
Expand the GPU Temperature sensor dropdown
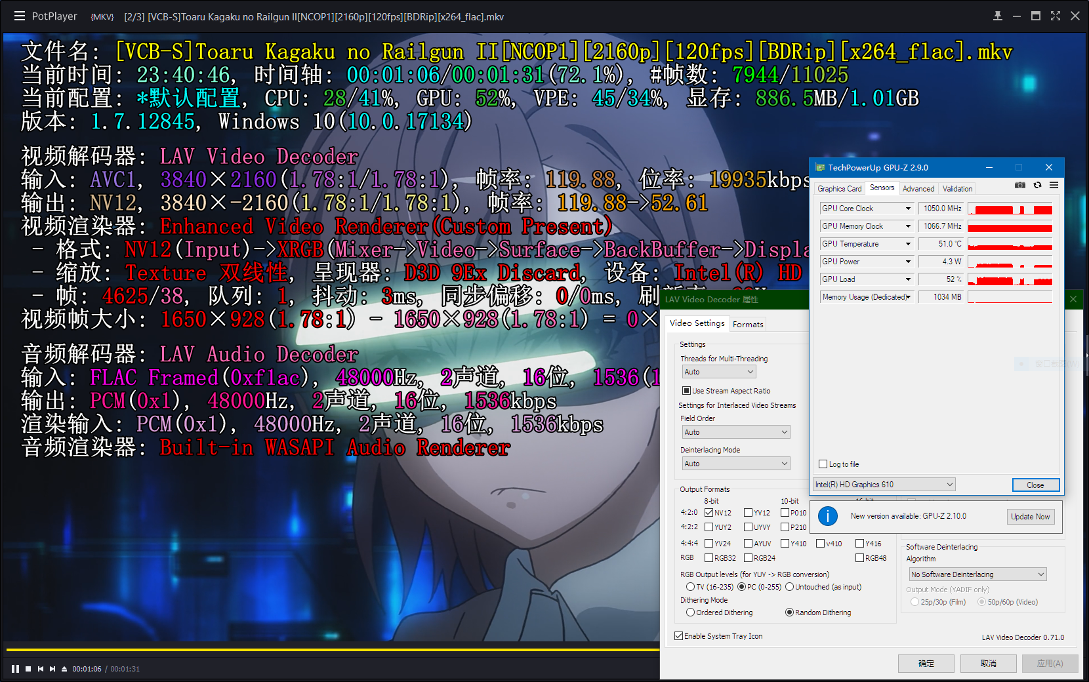click(908, 244)
